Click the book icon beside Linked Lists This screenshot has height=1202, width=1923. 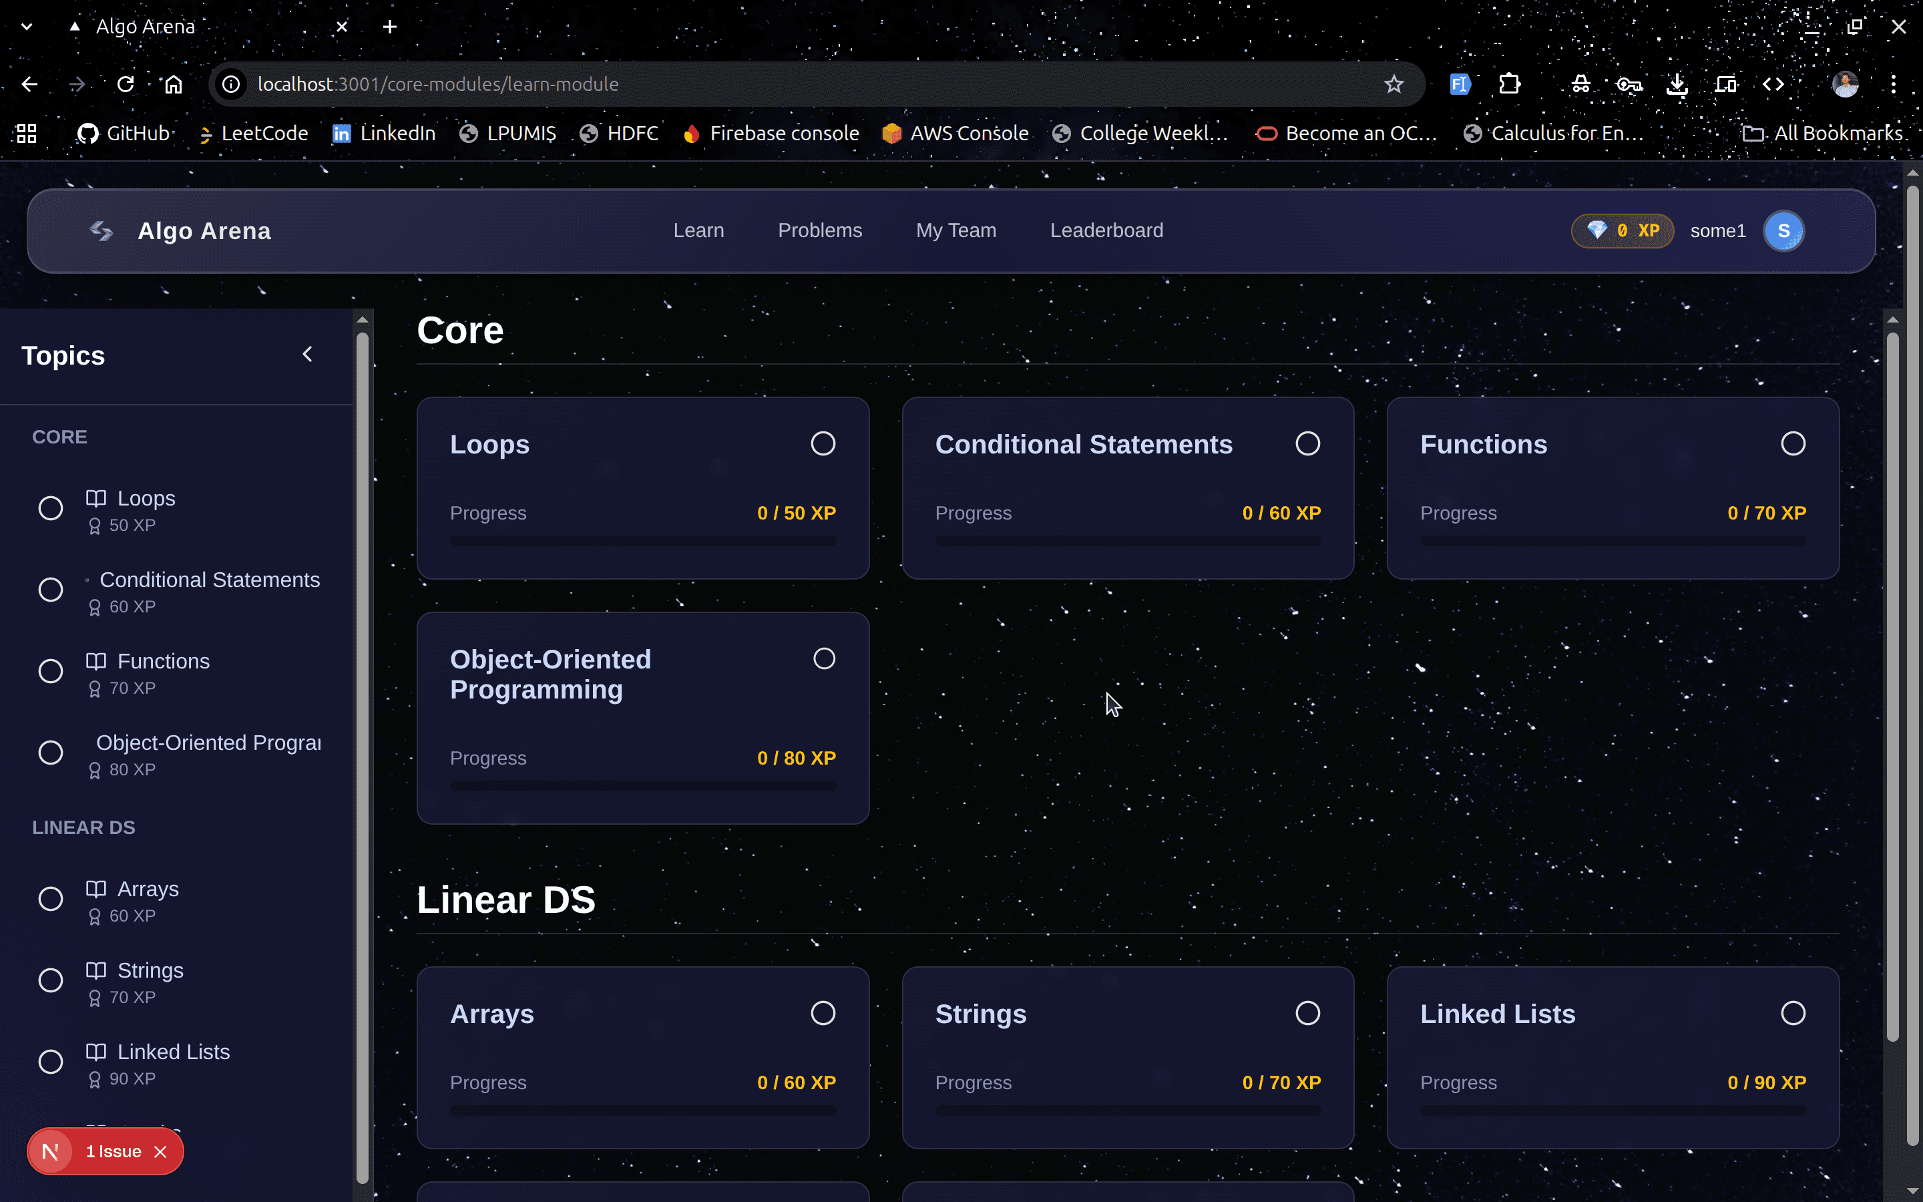tap(96, 1051)
